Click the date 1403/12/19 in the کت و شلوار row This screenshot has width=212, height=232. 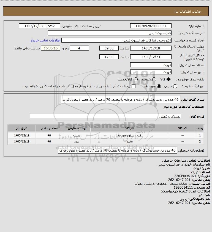[x=22, y=135]
